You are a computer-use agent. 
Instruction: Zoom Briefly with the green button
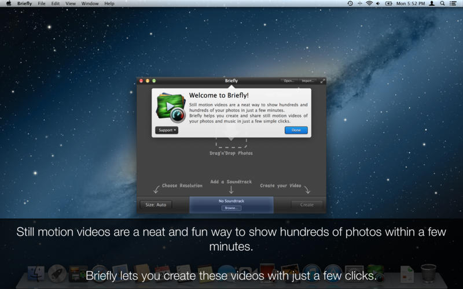click(154, 81)
